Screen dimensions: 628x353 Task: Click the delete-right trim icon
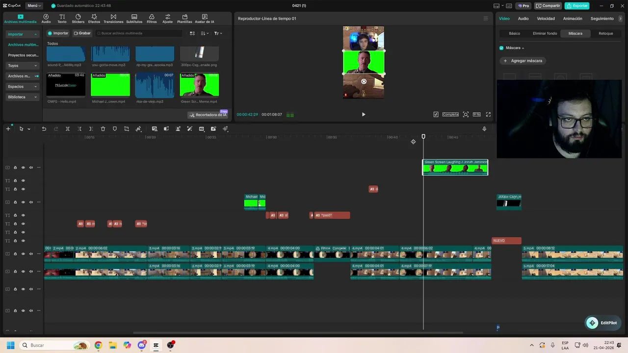click(x=91, y=129)
